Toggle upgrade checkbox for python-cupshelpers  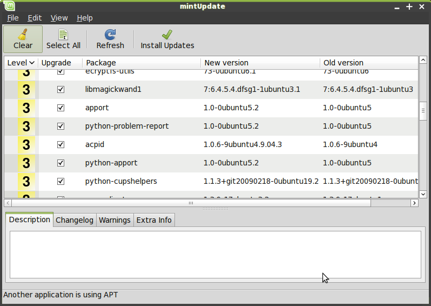point(60,181)
